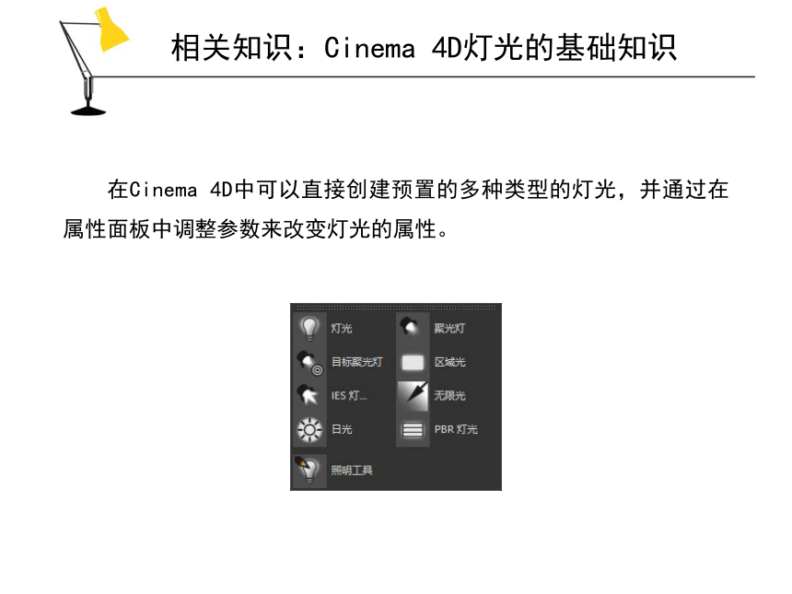Click the yellow desk lamp illustration
Screen dimensions: 792x594
(x=94, y=61)
